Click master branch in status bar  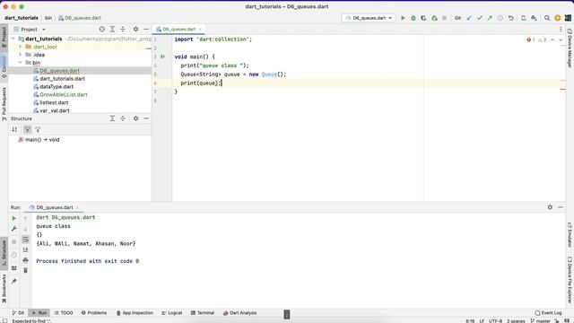(x=540, y=321)
